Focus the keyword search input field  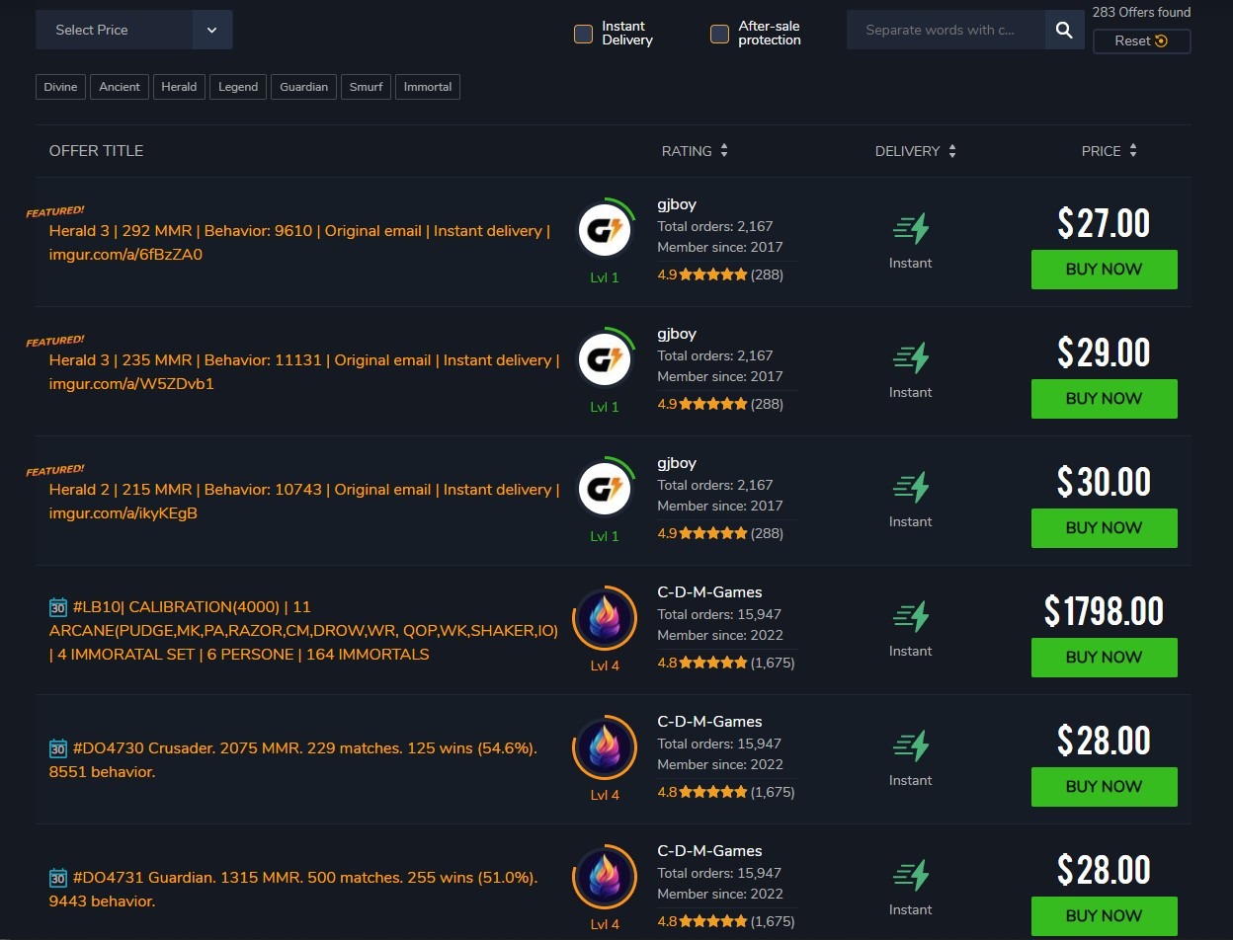[x=945, y=31]
